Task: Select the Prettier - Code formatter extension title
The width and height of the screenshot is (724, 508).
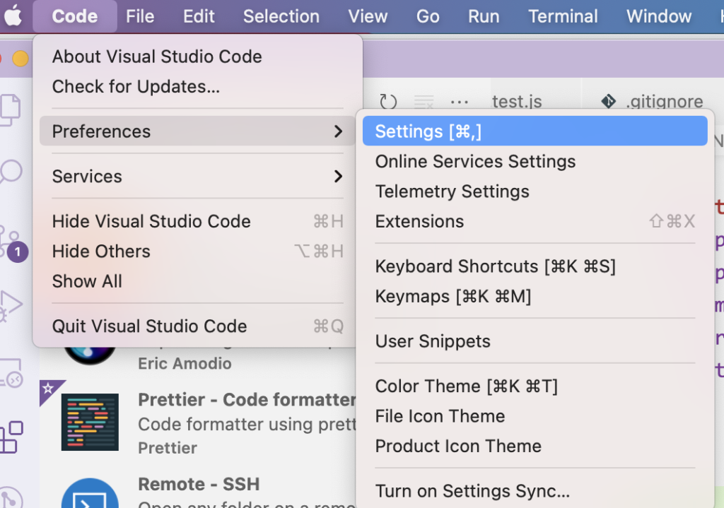Action: 247,400
